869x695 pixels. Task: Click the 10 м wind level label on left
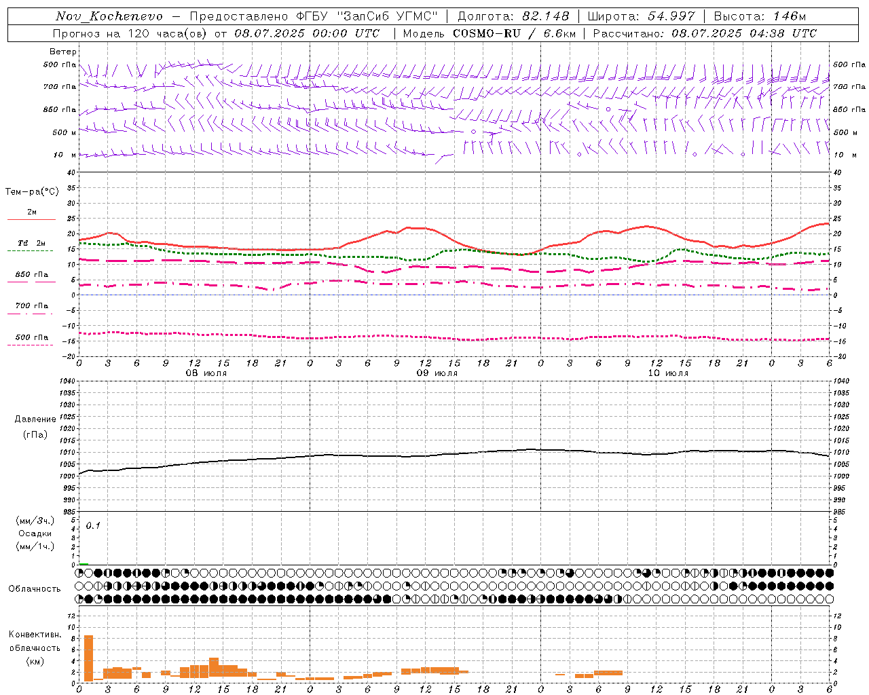coord(64,155)
